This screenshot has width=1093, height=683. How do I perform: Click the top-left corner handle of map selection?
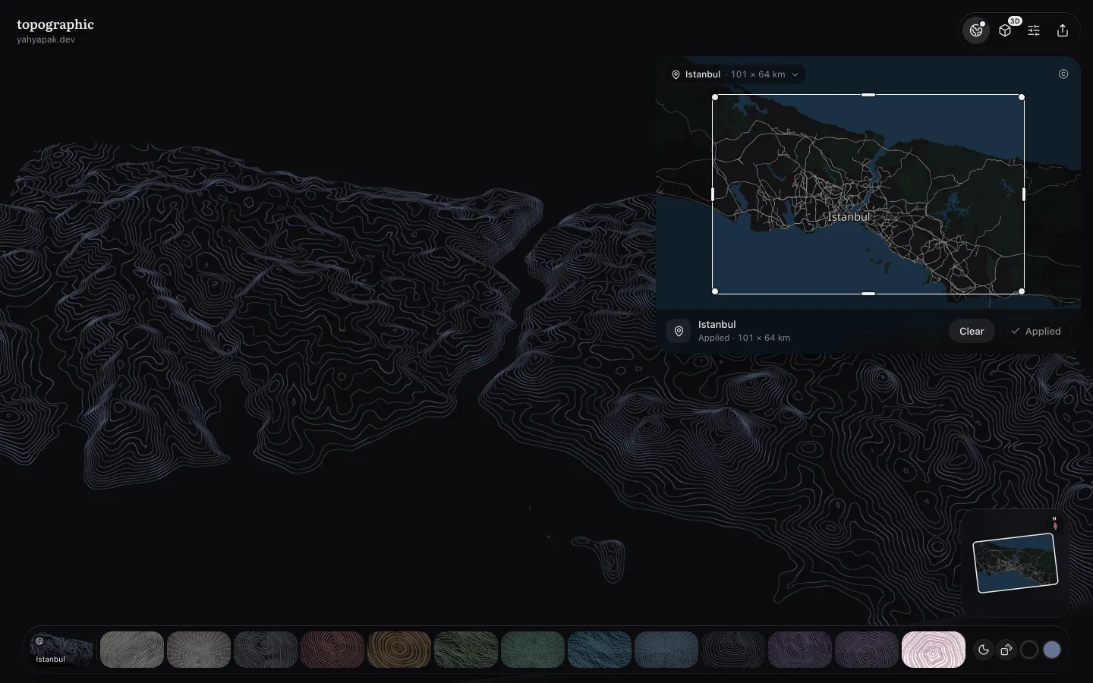715,97
